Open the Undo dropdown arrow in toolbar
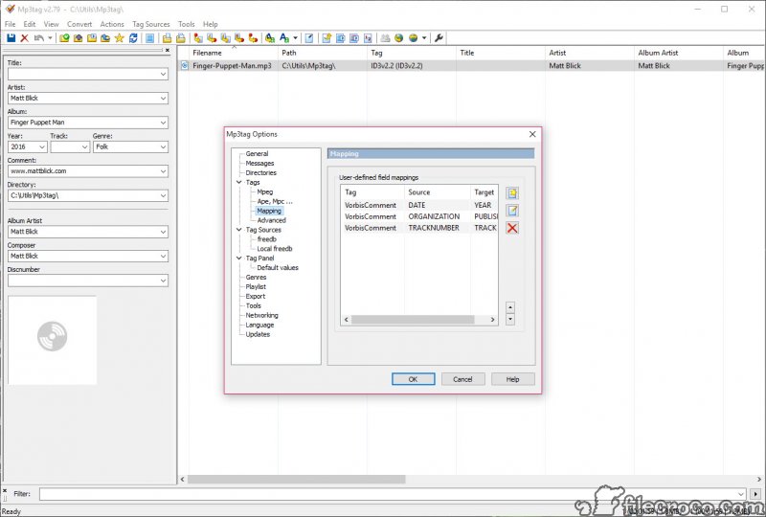This screenshot has height=517, width=766. point(50,38)
